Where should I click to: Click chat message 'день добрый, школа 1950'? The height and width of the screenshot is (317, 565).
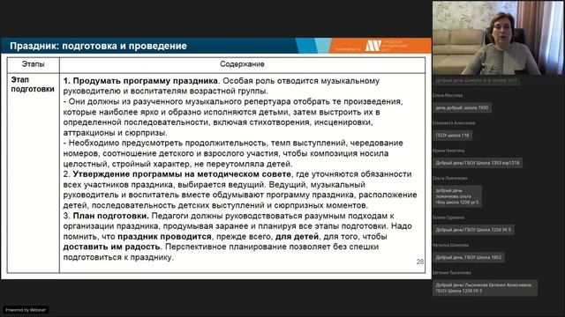(462, 107)
